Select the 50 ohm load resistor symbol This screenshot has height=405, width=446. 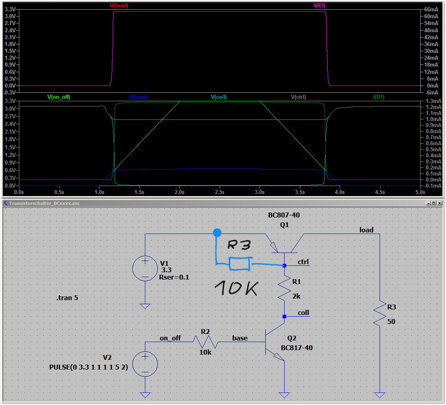coord(380,313)
